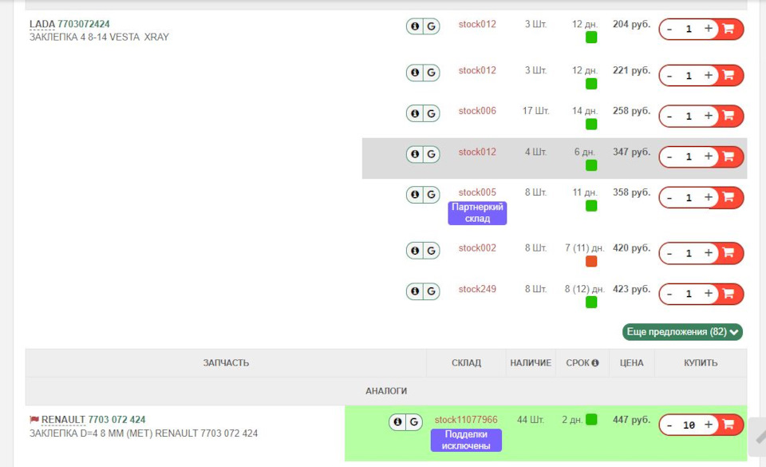Click the Подделки исключены badge
Viewport: 766px width, 467px height.
466,440
